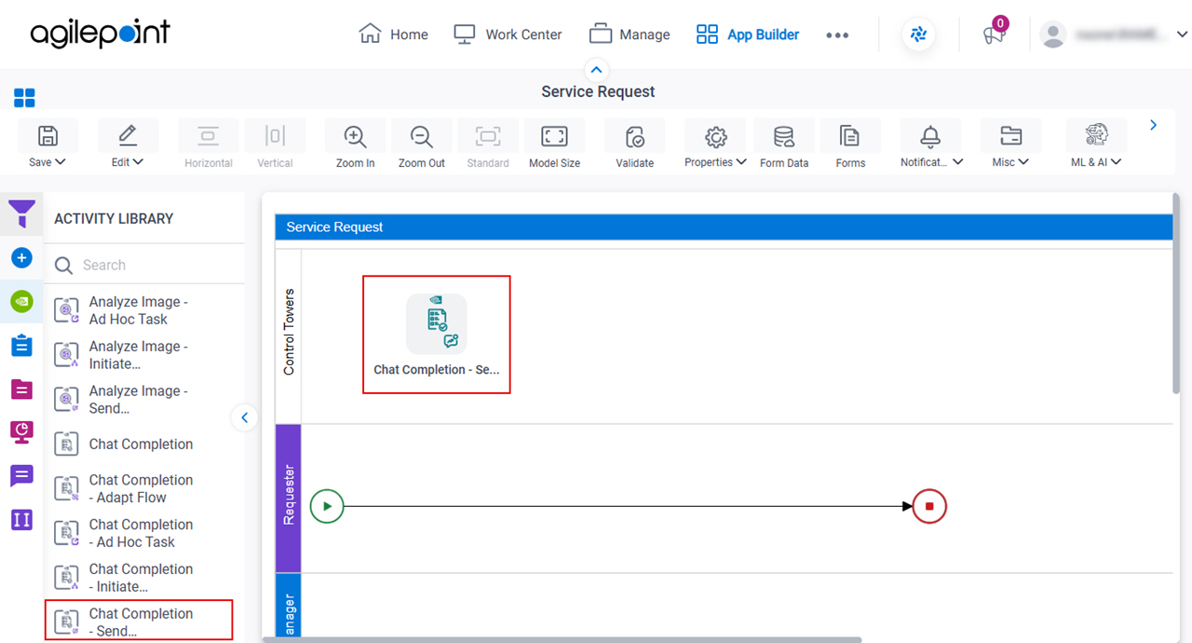Viewport: 1192px width, 643px height.
Task: Open the user account dropdown arrow
Action: coord(1182,34)
